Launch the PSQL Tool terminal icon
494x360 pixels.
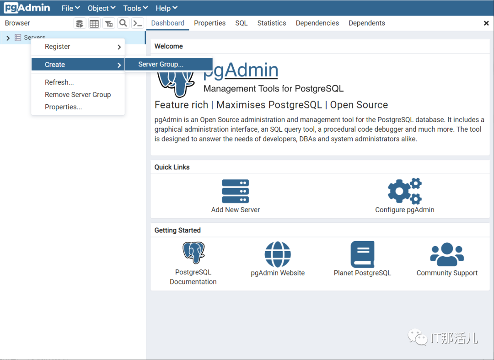click(138, 23)
